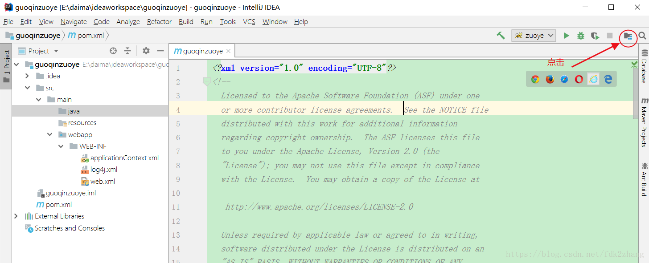Fold the comment block at line 2
Image resolution: width=649 pixels, height=263 pixels.
(x=206, y=81)
